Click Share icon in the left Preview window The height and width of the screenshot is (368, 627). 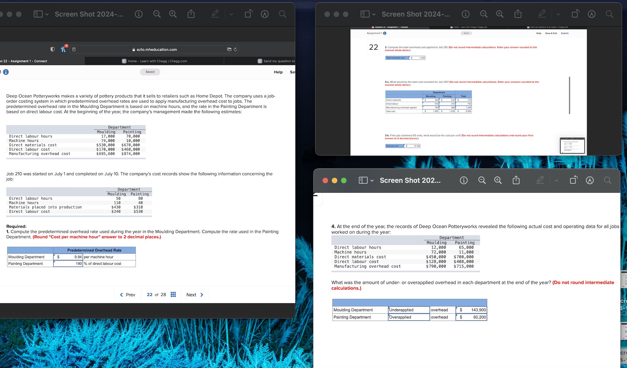[x=191, y=14]
